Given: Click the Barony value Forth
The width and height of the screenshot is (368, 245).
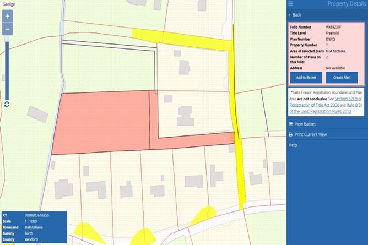Looking at the screenshot, I should 29,233.
